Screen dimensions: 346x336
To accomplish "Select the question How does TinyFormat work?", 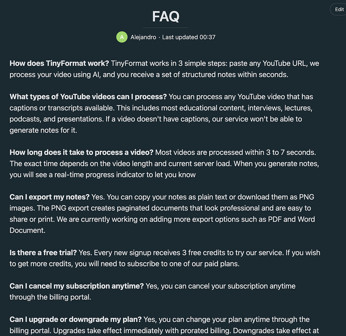I will (59, 63).
